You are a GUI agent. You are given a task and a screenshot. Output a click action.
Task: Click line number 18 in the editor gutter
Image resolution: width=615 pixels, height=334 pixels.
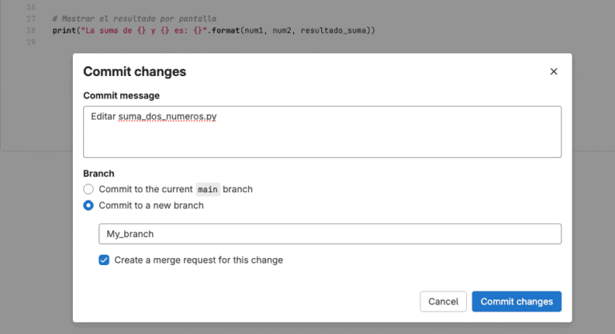[x=31, y=30]
